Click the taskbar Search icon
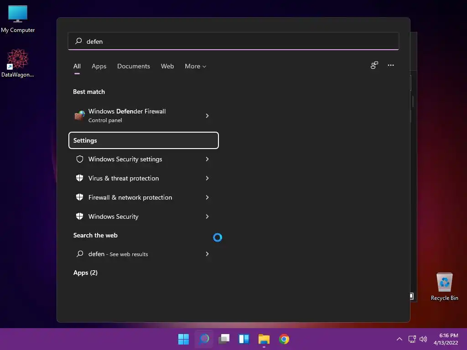467x350 pixels. (x=204, y=339)
